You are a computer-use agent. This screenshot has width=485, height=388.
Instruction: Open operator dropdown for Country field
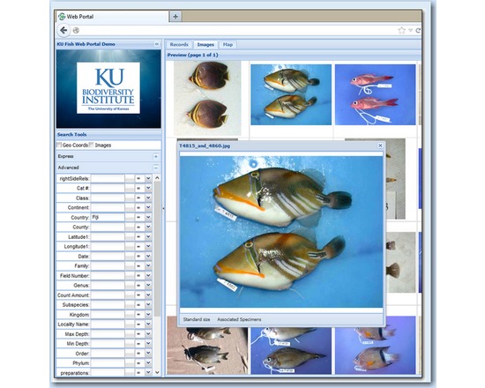148,217
